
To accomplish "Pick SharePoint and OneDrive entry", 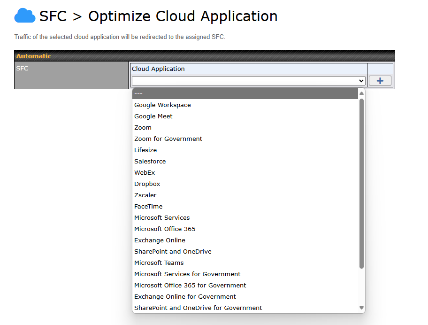I will click(x=245, y=252).
